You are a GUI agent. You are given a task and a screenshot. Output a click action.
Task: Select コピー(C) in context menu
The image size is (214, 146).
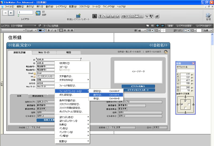[x=72, y=67]
